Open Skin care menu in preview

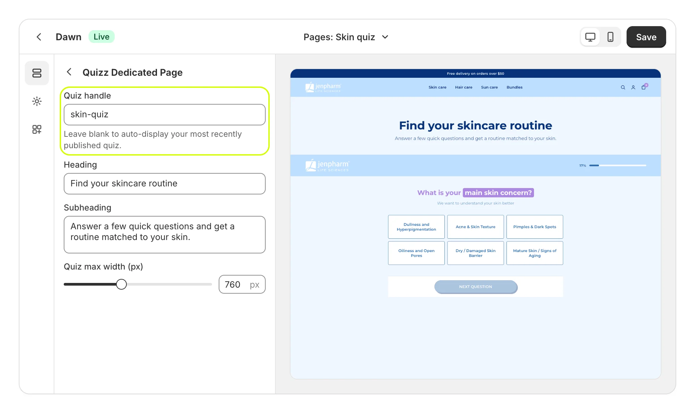[437, 87]
